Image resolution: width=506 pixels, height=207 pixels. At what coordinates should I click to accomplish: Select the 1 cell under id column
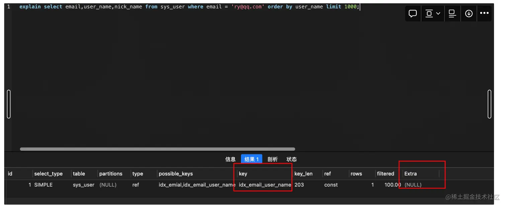pyautogui.click(x=30, y=185)
